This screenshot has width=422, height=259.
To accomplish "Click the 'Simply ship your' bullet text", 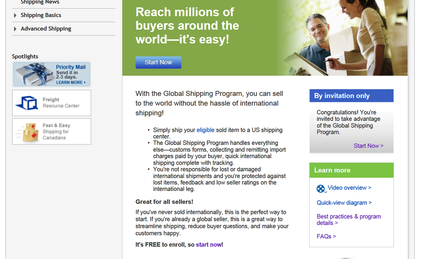I will (x=218, y=134).
